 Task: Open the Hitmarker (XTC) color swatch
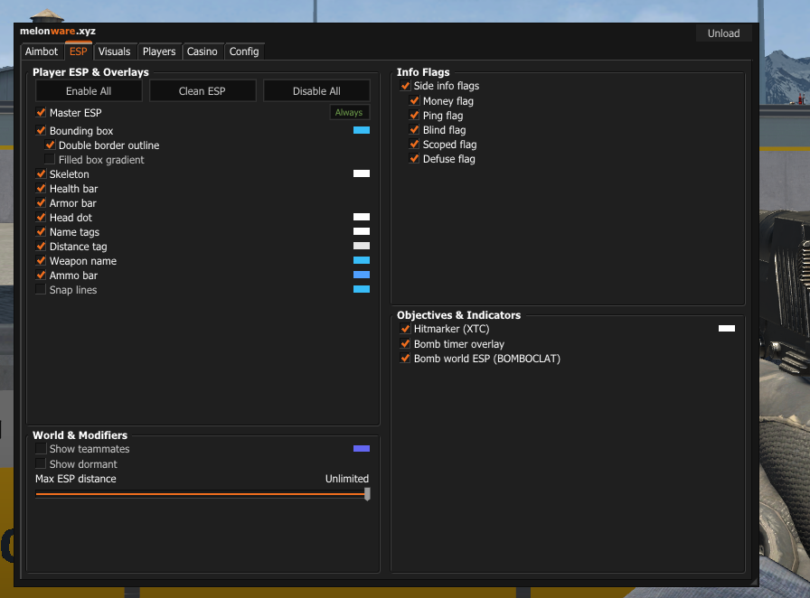(727, 329)
